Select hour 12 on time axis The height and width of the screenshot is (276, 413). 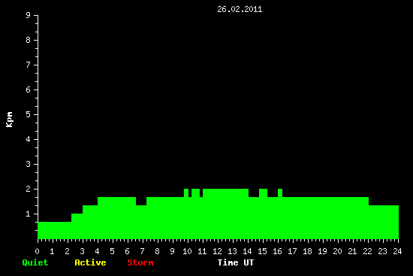pyautogui.click(x=217, y=251)
